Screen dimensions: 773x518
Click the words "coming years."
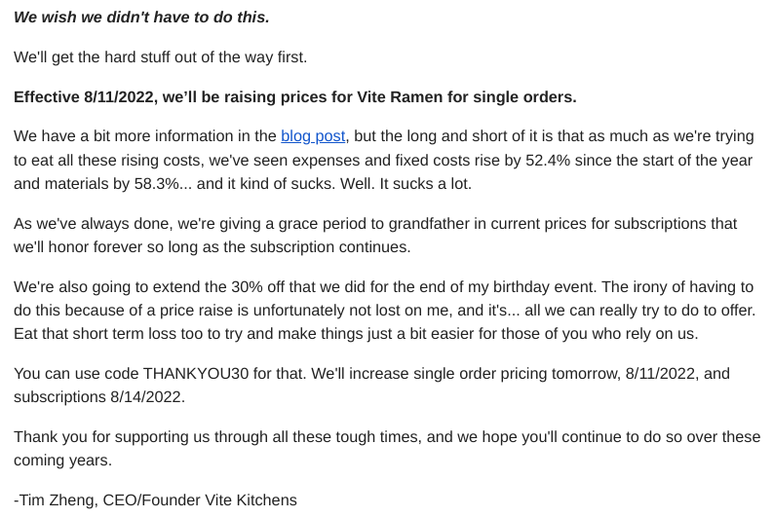tap(62, 460)
